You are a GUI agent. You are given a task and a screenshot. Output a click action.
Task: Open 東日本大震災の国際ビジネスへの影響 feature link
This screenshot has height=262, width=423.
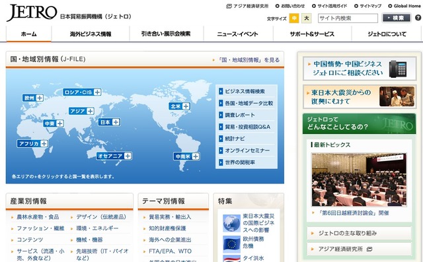click(258, 223)
